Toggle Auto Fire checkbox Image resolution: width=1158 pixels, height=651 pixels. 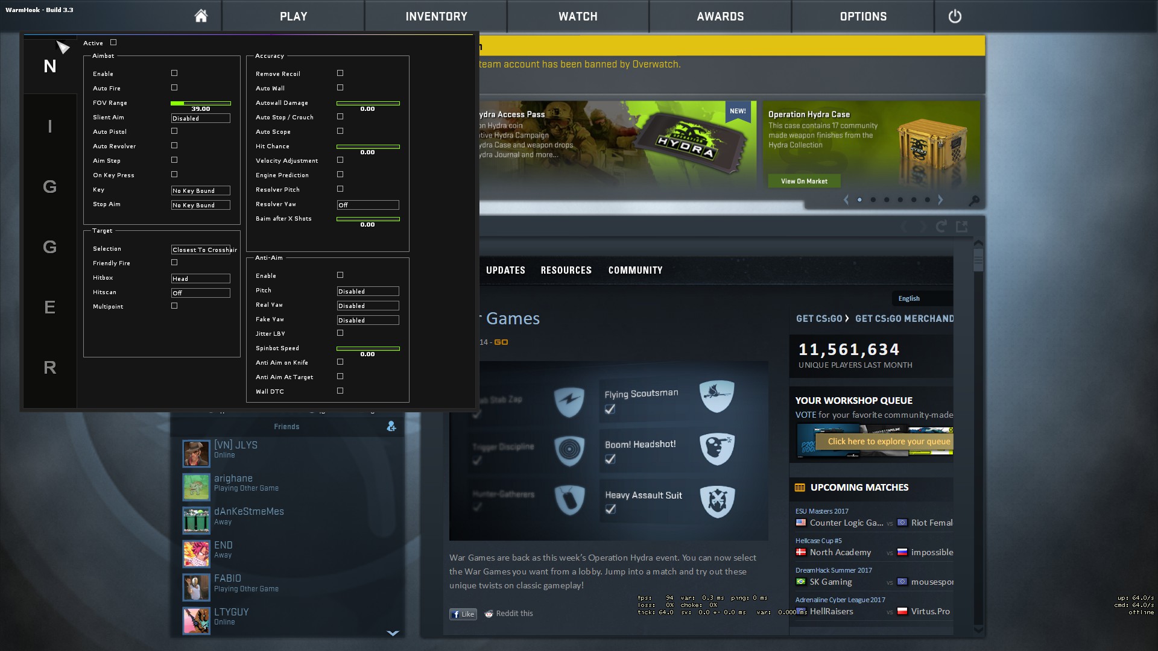[174, 87]
